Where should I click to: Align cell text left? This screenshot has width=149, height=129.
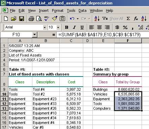pos(92,27)
